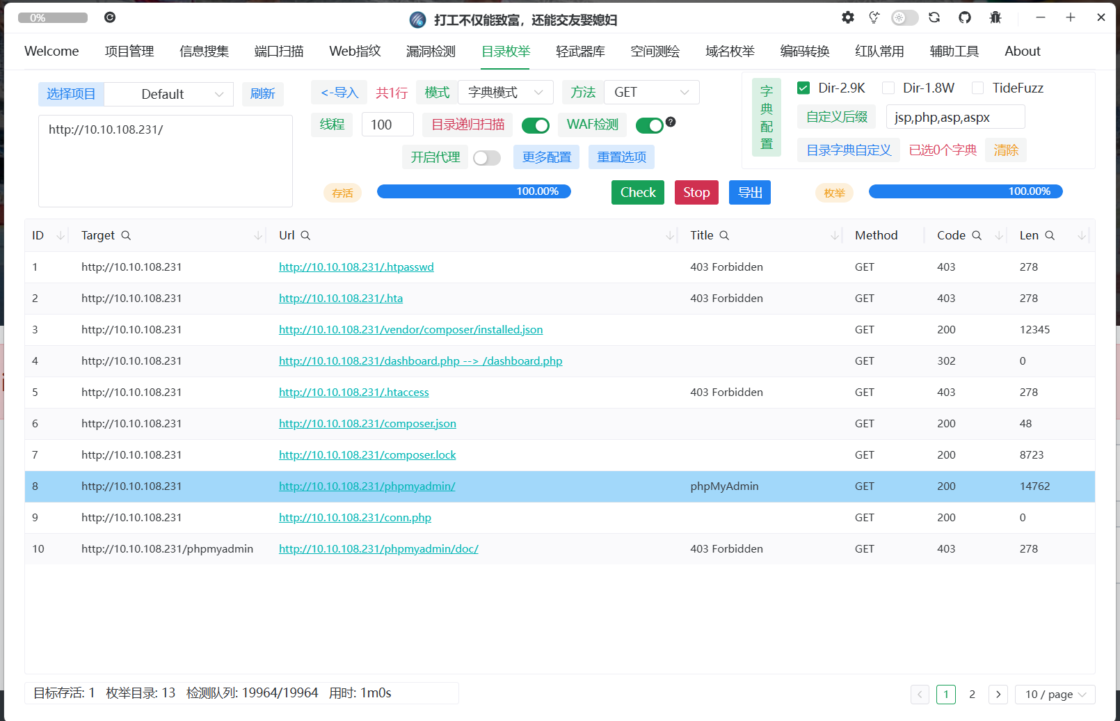Click the lightbulb icon in title bar
The image size is (1120, 721).
(874, 17)
